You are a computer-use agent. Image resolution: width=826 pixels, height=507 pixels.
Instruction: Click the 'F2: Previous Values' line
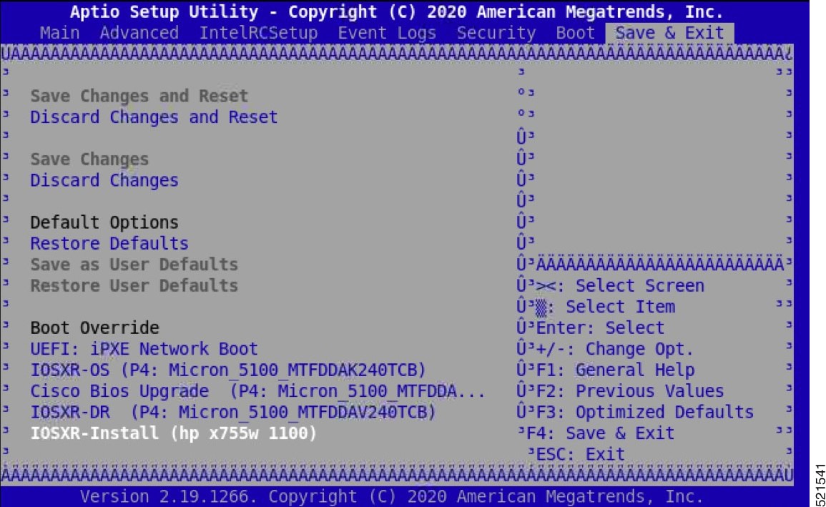(x=630, y=390)
